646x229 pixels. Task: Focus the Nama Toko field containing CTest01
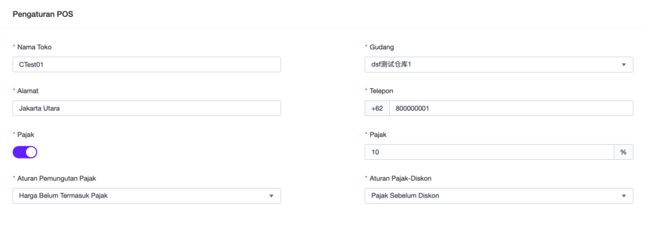(x=146, y=65)
